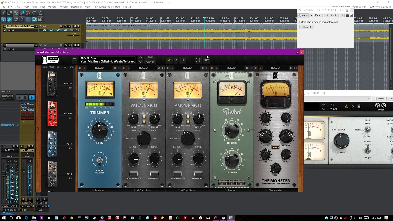Viewport: 393px width, 221px height.
Task: Select the Dyn module category tab
Action: coord(72,67)
